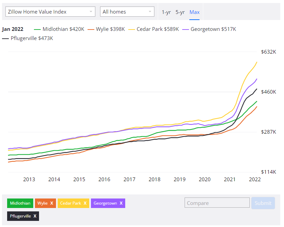The height and width of the screenshot is (227, 284).
Task: Click the 2014 x-axis label
Action: tap(54, 179)
